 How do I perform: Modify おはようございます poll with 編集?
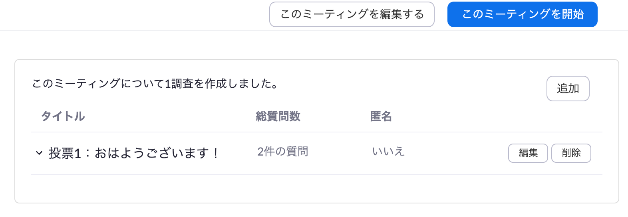[528, 153]
